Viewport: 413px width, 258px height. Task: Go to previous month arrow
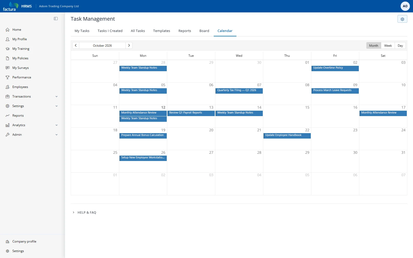tap(76, 45)
